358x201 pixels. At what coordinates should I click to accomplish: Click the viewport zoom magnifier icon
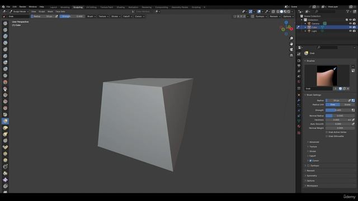pyautogui.click(x=291, y=39)
